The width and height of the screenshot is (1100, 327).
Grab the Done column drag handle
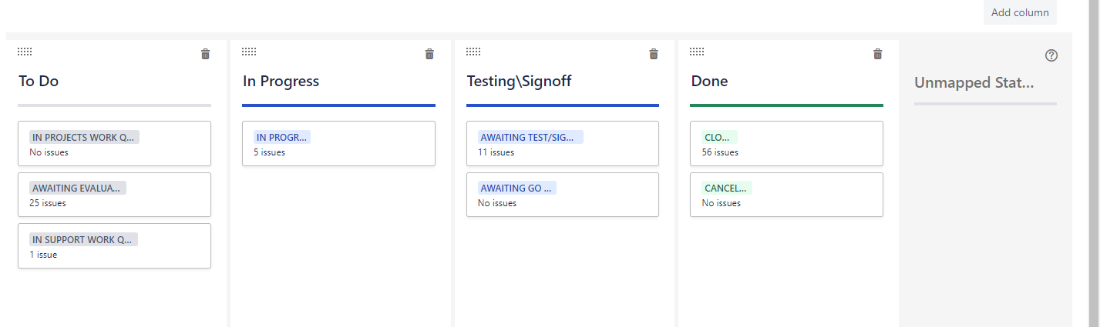[x=697, y=52]
